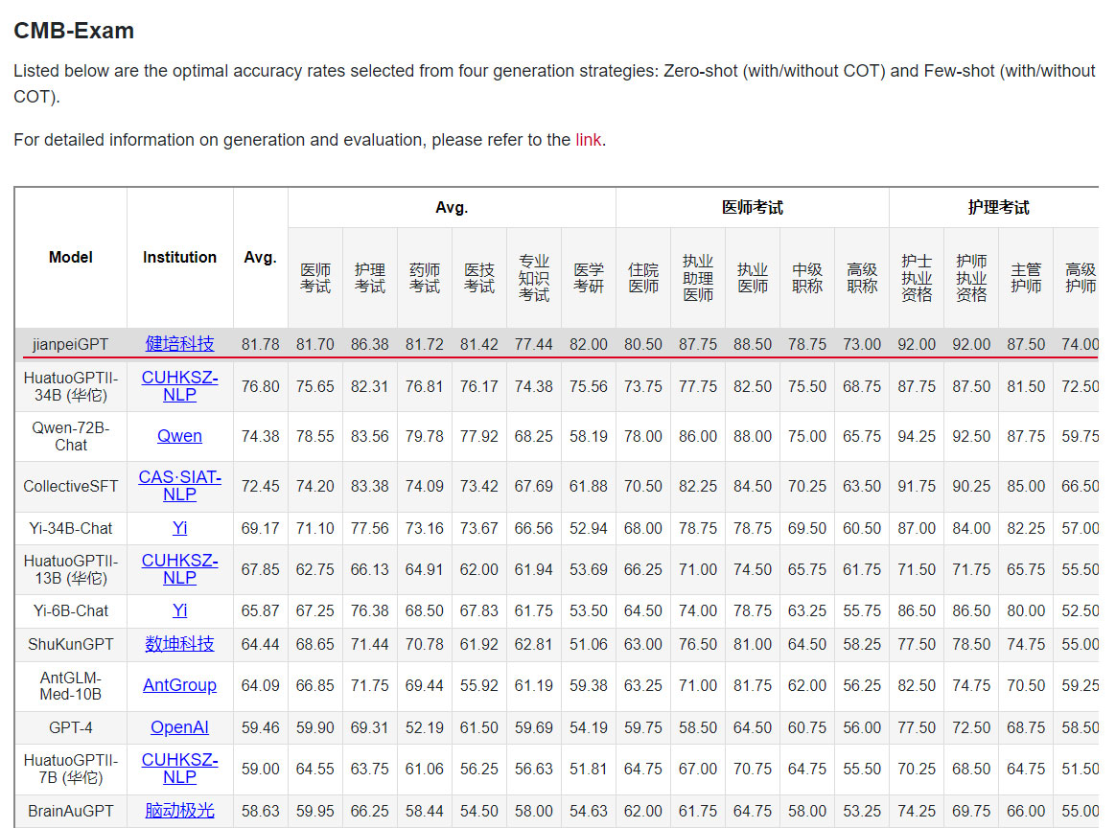The width and height of the screenshot is (1116, 828).
Task: Open CUHKSZ-NLP link in HuatuoGPTII-7B row
Action: [179, 769]
